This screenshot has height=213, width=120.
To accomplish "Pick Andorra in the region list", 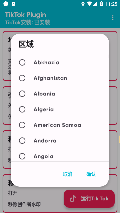I will [x=60, y=140].
